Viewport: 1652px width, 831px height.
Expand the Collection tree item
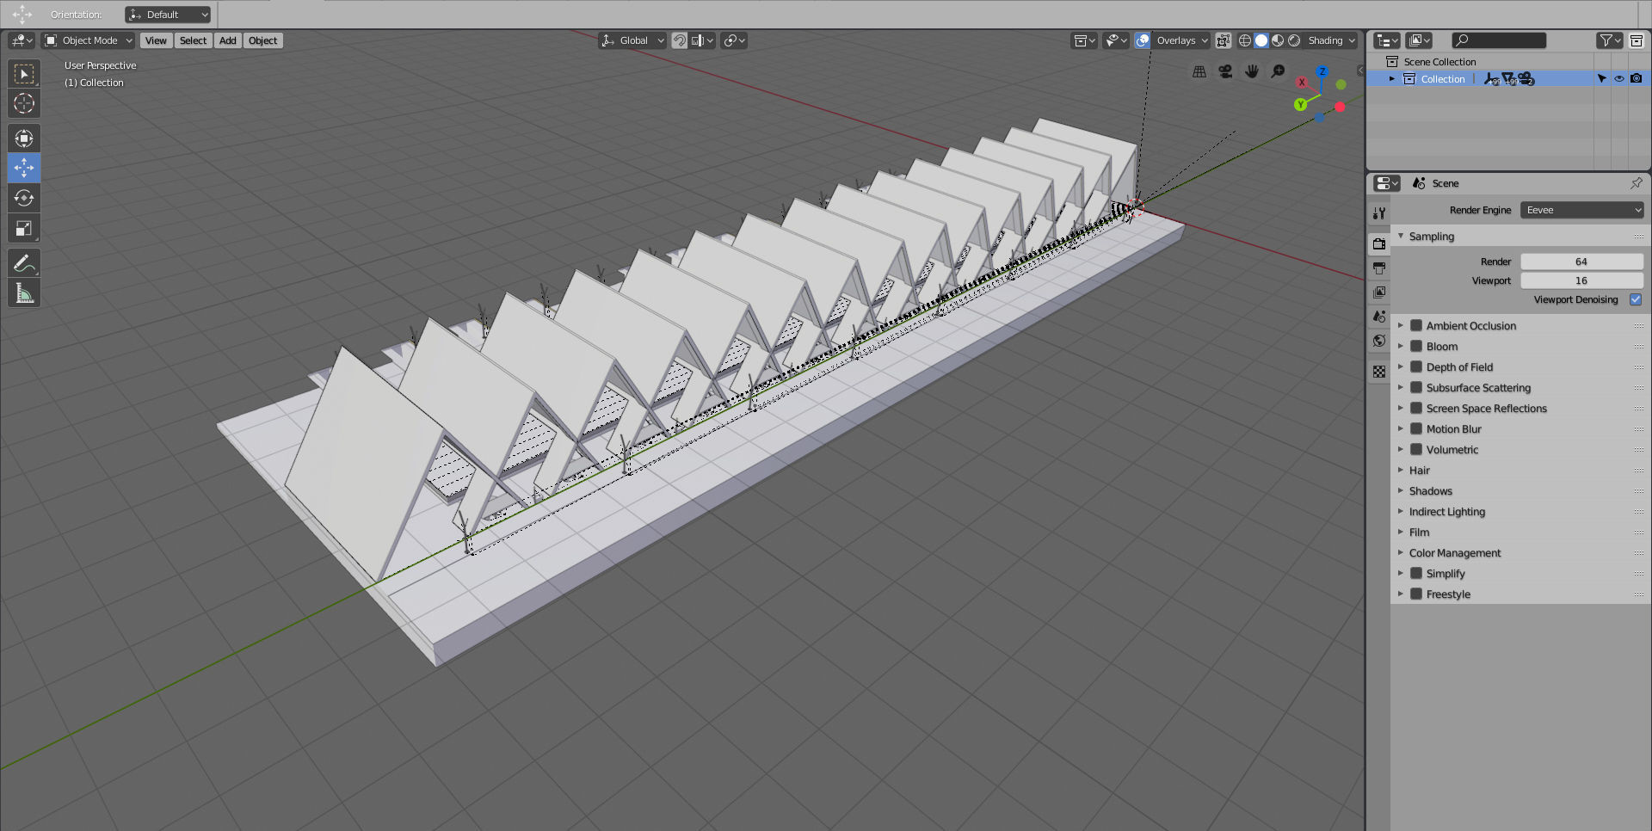[x=1391, y=78]
